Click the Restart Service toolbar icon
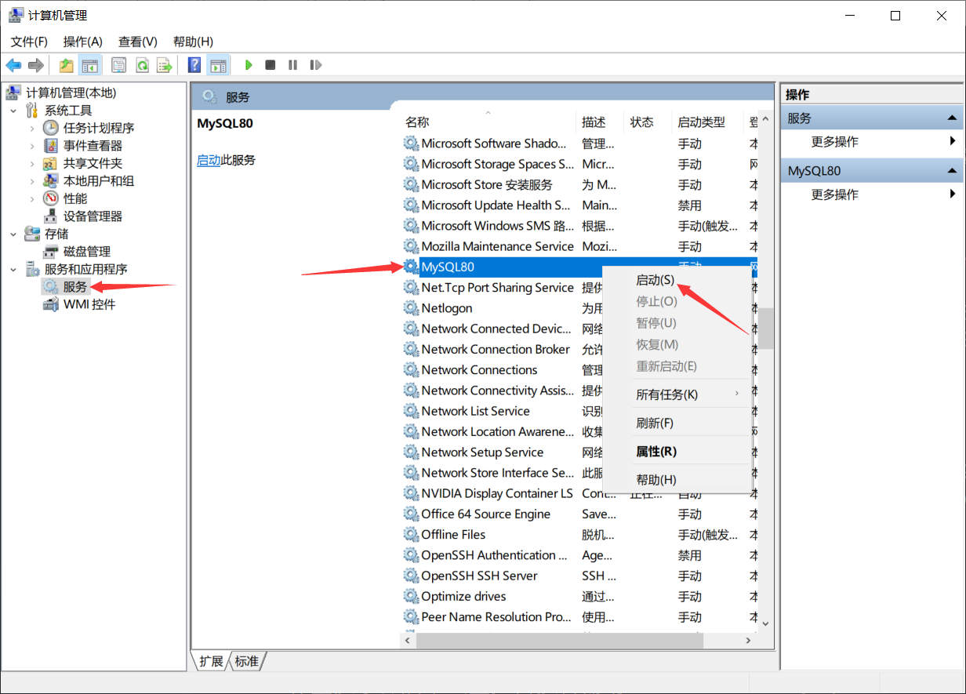The height and width of the screenshot is (694, 966). tap(315, 65)
